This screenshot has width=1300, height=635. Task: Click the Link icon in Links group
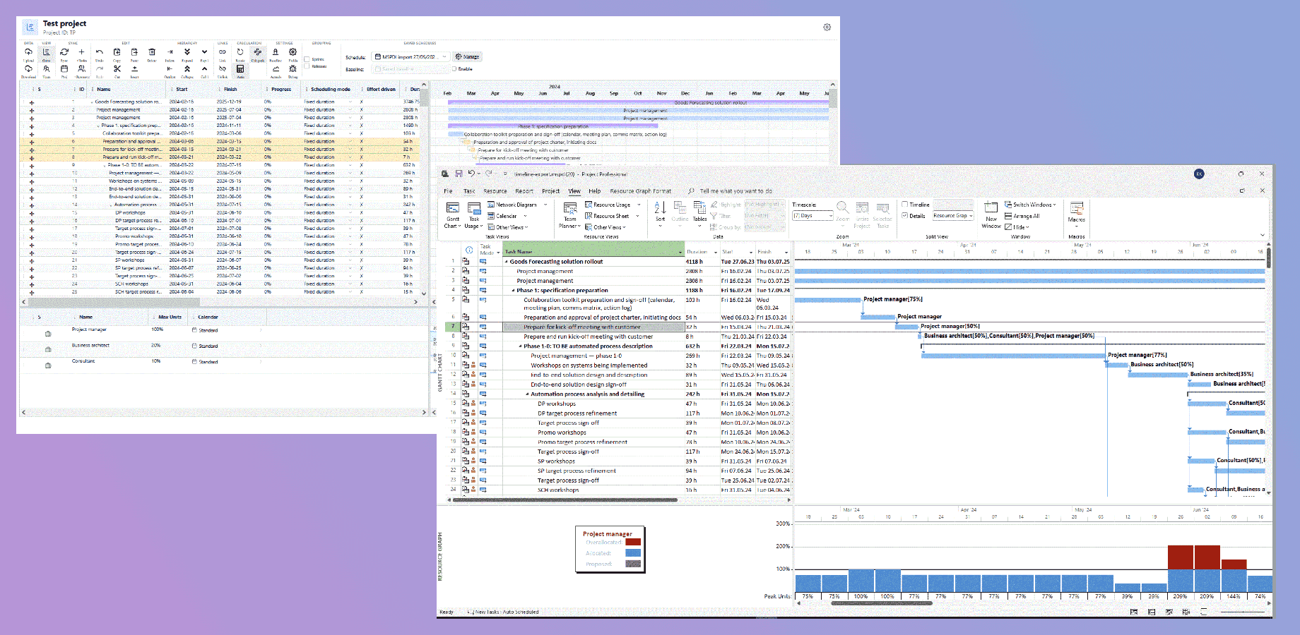(x=223, y=52)
